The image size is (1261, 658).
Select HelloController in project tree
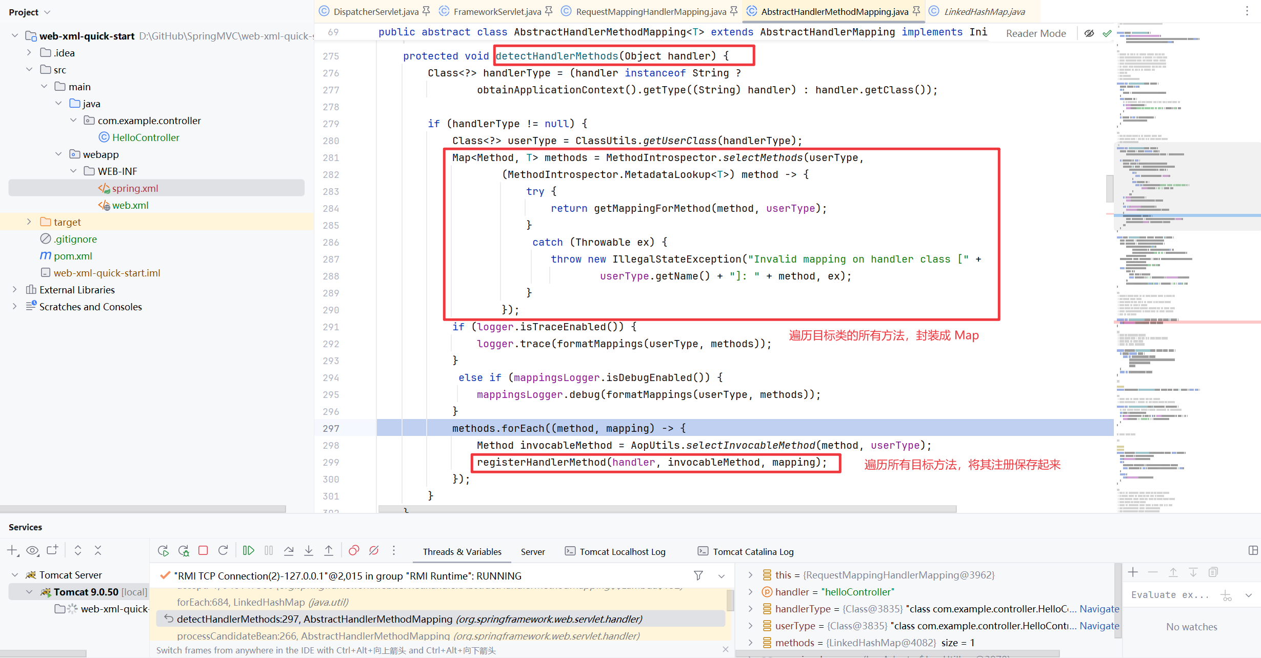(x=146, y=137)
